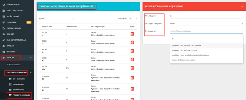The width and height of the screenshot is (246, 100).
Task: Select Basketbol Ayakkabısı category option
Action: coord(207,55)
